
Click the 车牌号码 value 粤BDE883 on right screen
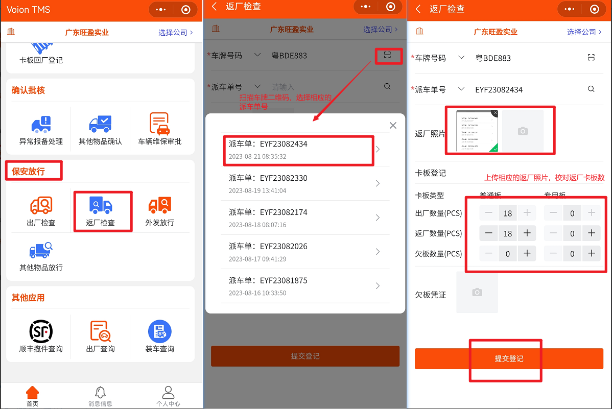(x=493, y=58)
